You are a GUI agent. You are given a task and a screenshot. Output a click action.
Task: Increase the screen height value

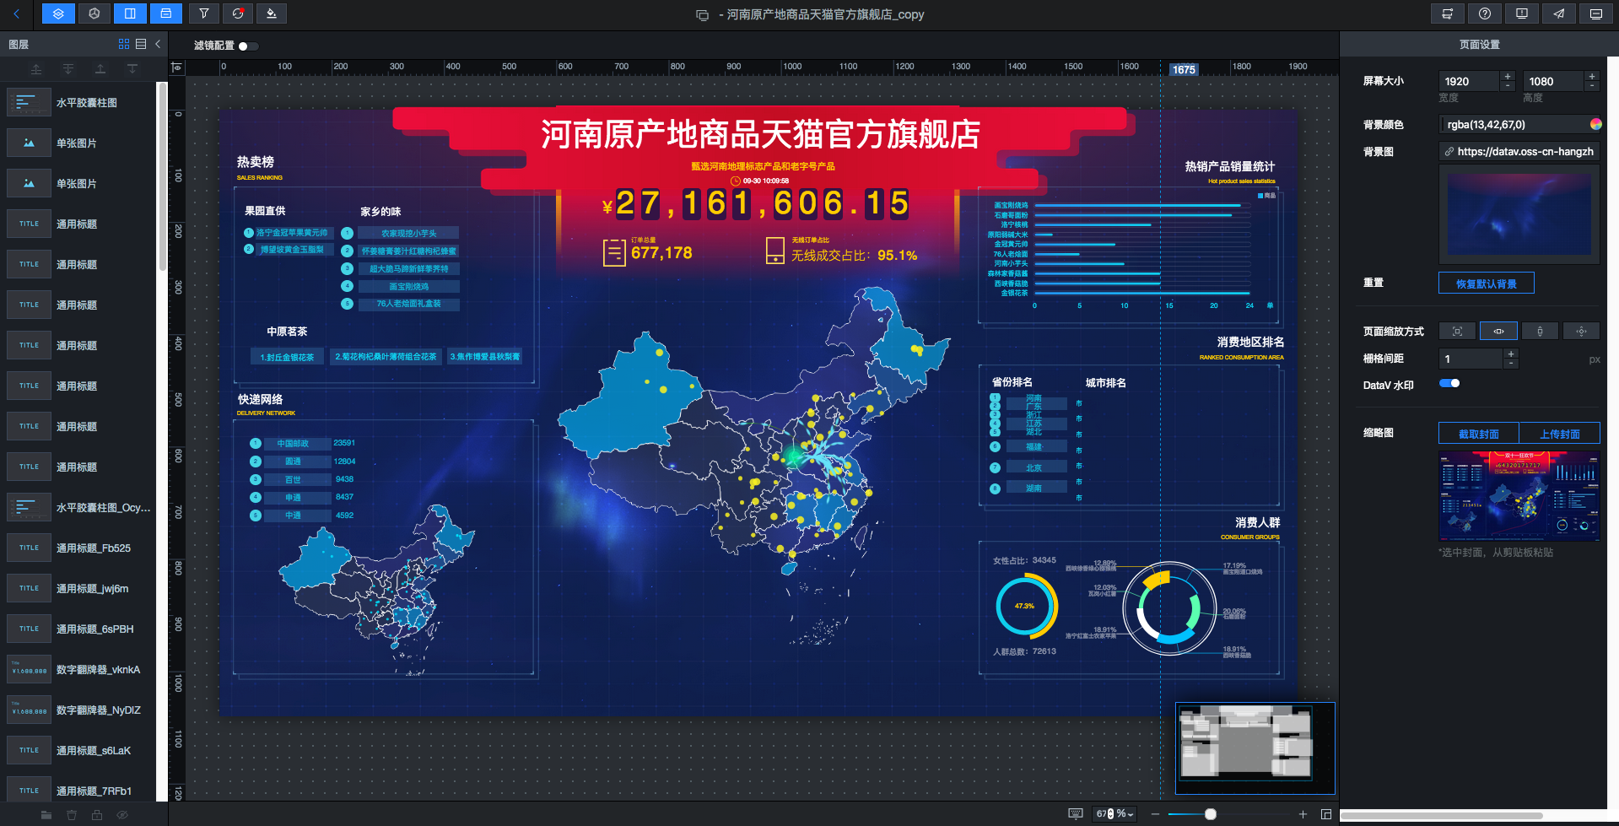tap(1592, 77)
